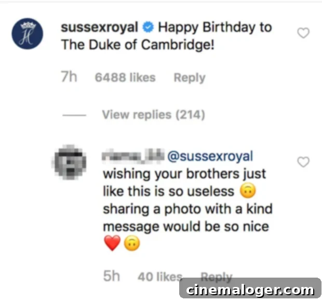The image size is (322, 302).
Task: Click the dash line beside View replies
Action: click(74, 115)
